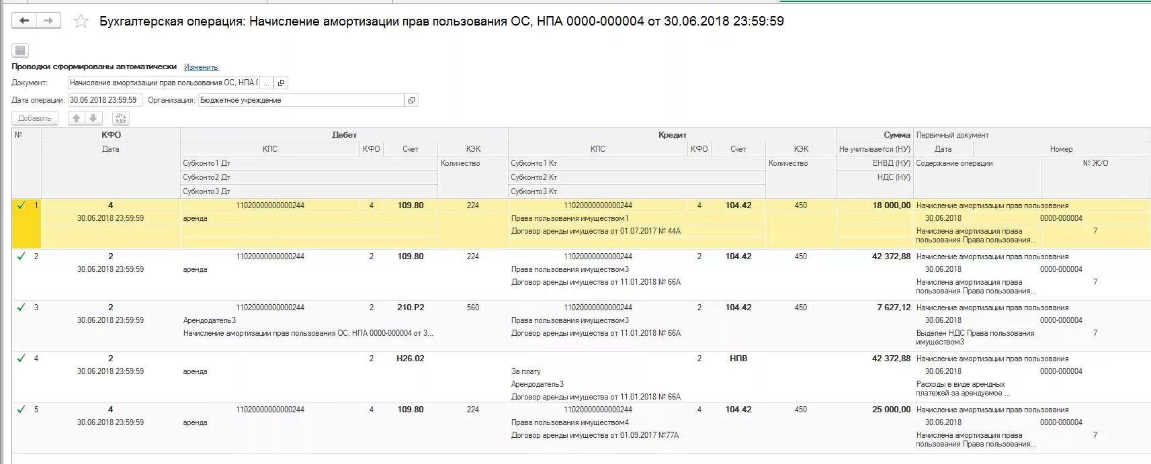Click debit account 109.80 in row 5

click(x=411, y=410)
